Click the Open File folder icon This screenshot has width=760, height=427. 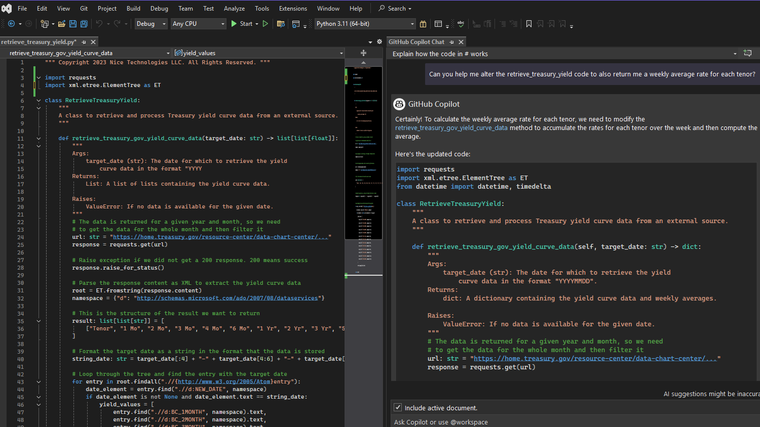click(x=62, y=24)
